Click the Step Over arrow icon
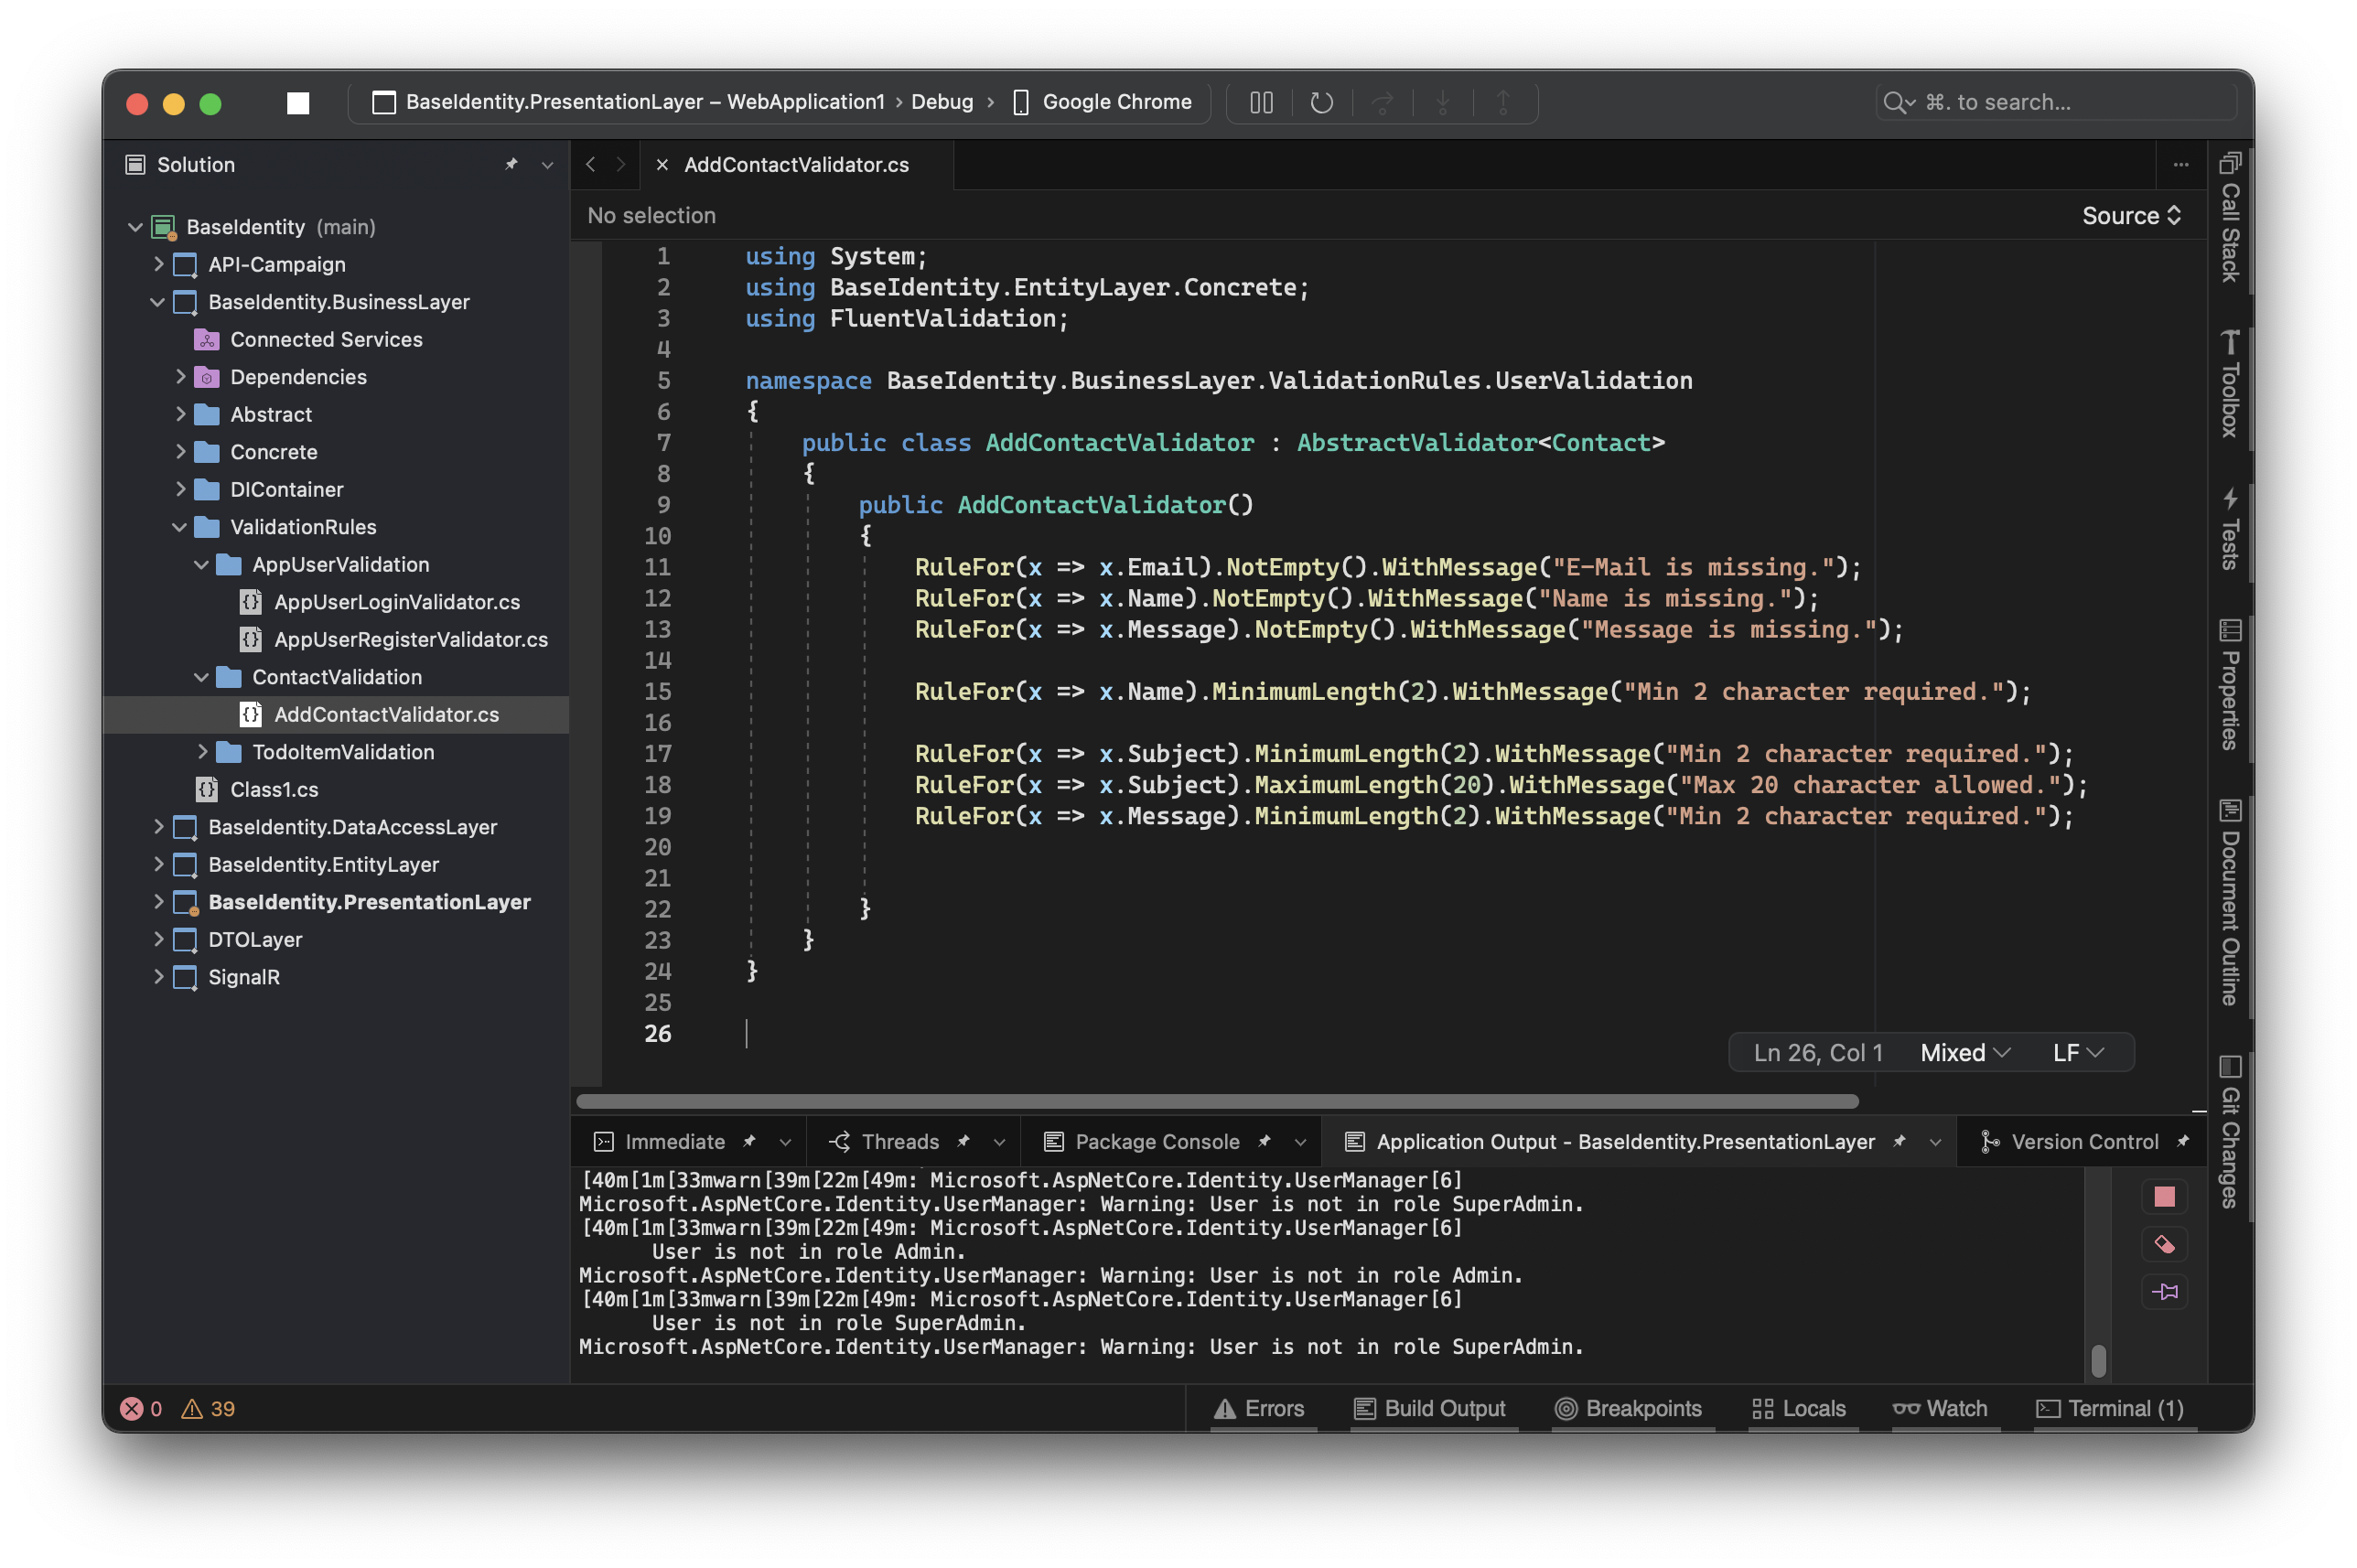The width and height of the screenshot is (2357, 1568). (1382, 102)
